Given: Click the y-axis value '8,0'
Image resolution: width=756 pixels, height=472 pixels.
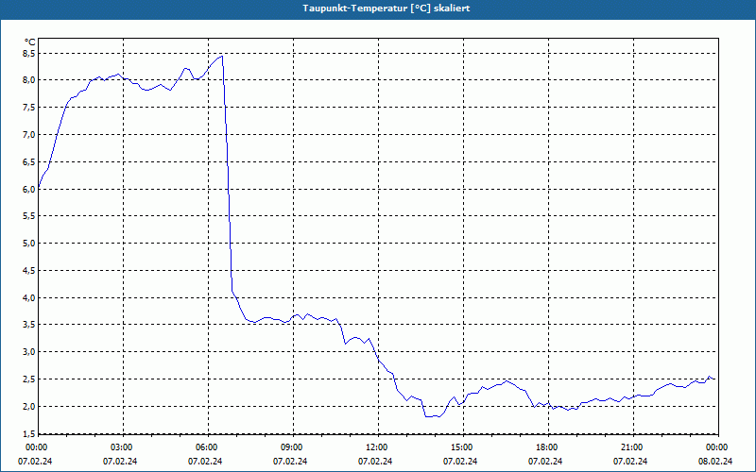Looking at the screenshot, I should 29,80.
